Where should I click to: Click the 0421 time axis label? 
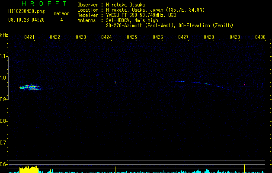(x=29, y=37)
